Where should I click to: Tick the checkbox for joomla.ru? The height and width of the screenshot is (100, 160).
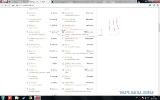[x=27, y=13]
